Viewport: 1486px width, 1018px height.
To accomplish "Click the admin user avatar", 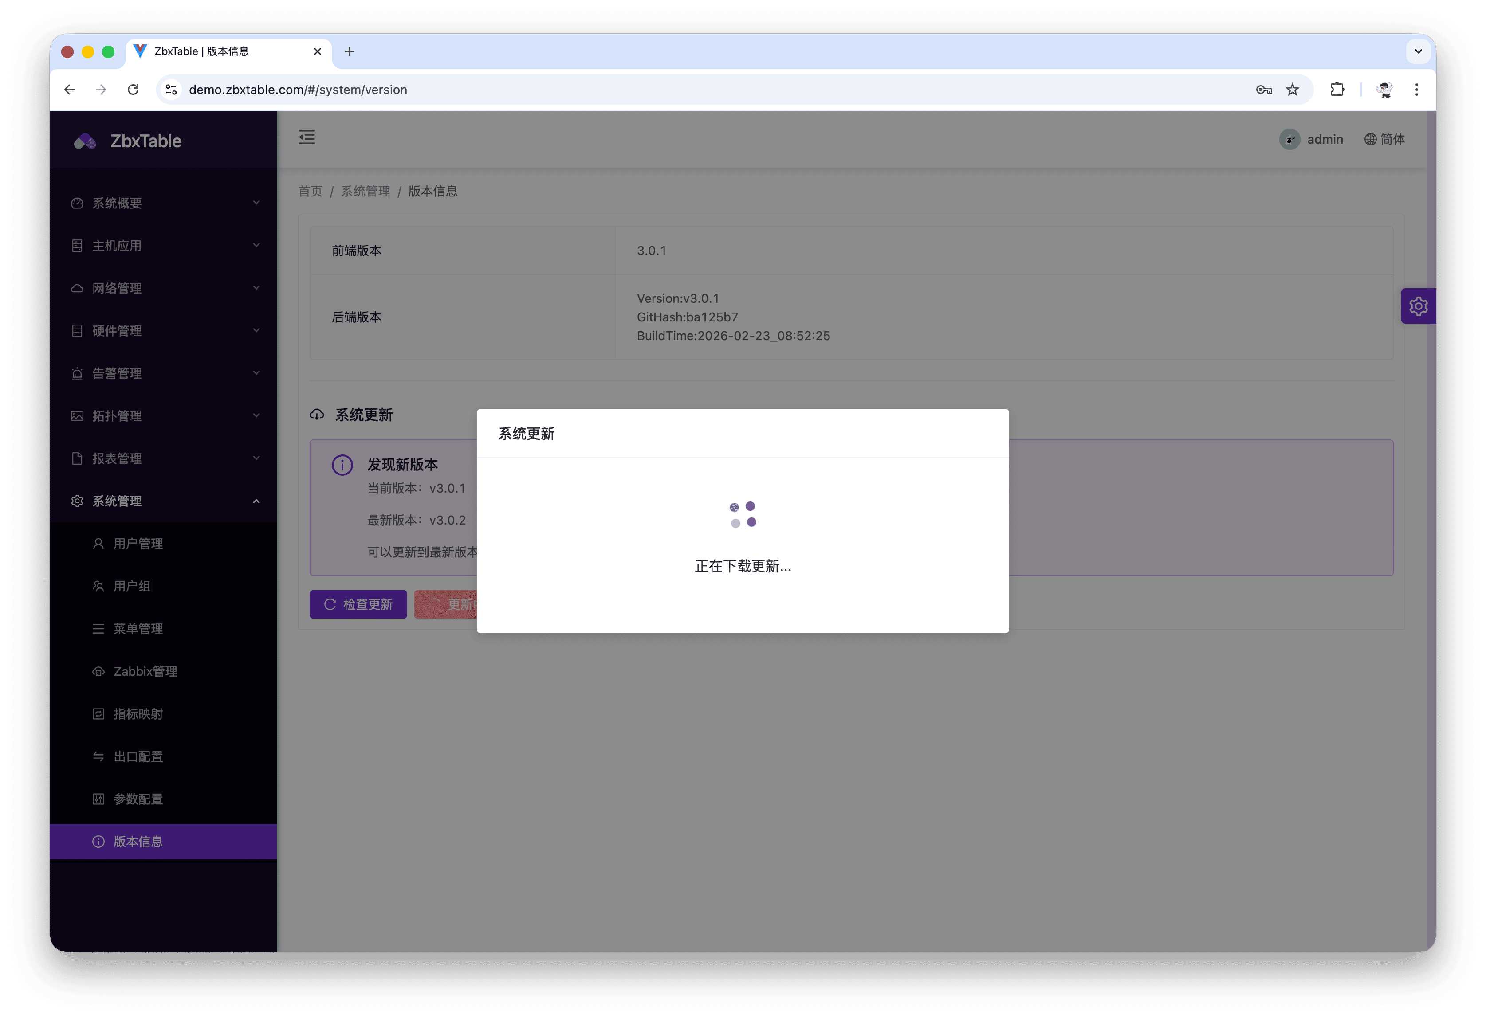I will (1289, 139).
